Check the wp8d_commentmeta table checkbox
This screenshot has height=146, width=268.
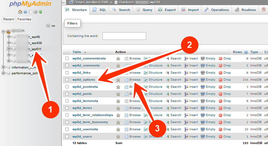[67, 58]
